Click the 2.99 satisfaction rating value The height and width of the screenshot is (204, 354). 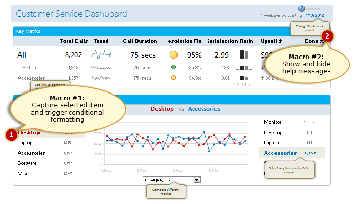tap(222, 55)
